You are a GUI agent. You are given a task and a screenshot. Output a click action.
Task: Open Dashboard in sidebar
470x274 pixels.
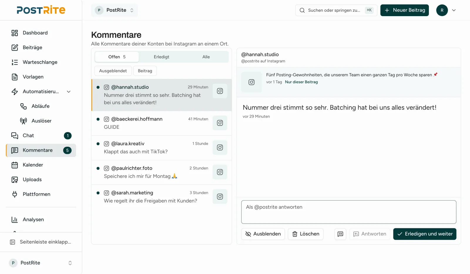click(41, 33)
